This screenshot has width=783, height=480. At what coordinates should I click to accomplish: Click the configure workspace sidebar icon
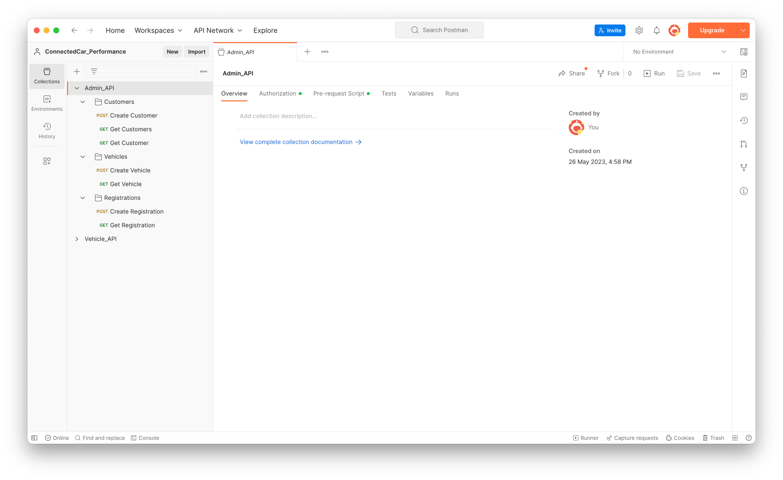pyautogui.click(x=47, y=161)
